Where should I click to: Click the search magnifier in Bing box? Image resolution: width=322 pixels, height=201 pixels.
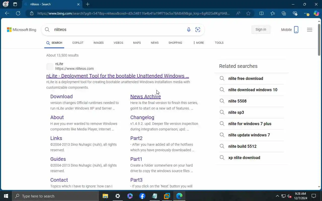click(47, 30)
